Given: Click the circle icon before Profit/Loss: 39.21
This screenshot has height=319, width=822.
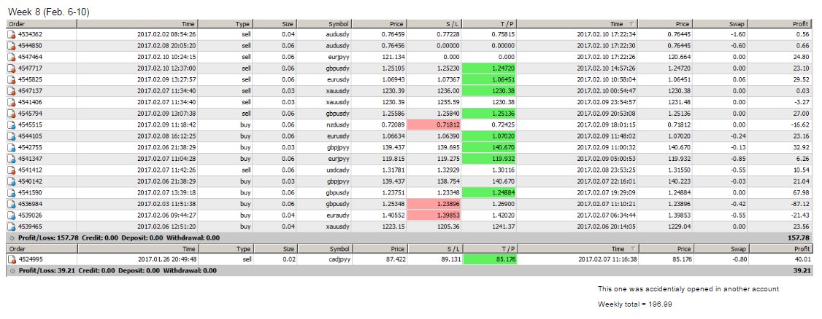Looking at the screenshot, I should click(12, 271).
